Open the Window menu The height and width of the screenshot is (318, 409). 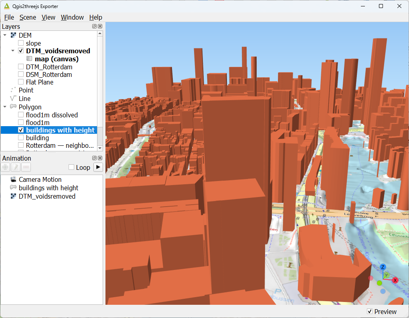pyautogui.click(x=72, y=17)
